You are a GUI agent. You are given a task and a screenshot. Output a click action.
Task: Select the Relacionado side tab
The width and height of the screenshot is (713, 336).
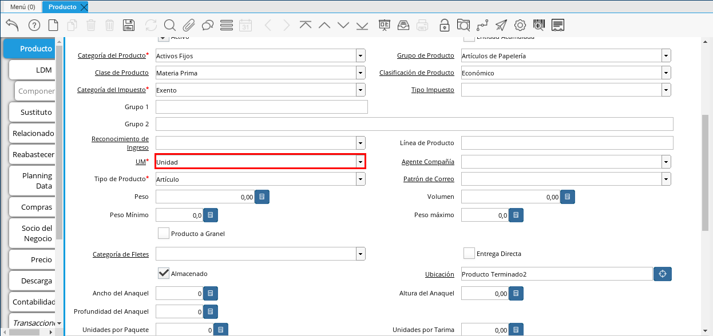(x=33, y=133)
